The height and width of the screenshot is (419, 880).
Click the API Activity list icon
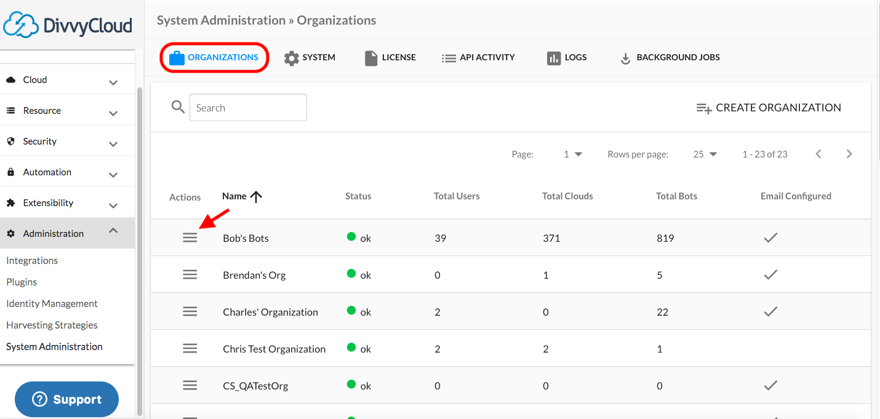pyautogui.click(x=449, y=58)
